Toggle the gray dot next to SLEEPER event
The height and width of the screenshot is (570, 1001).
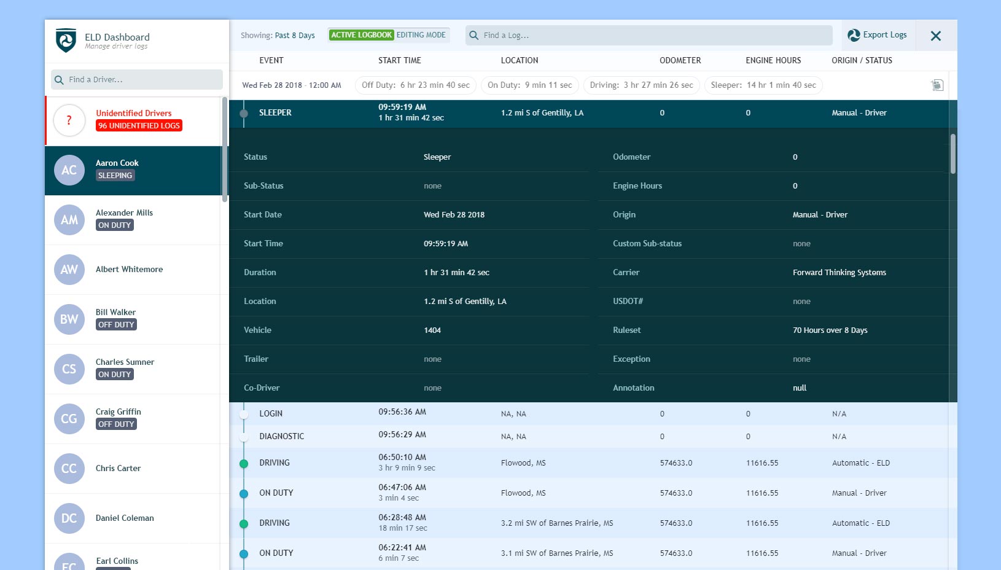point(243,112)
